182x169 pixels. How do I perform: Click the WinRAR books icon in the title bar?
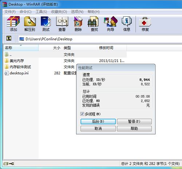pos(5,4)
